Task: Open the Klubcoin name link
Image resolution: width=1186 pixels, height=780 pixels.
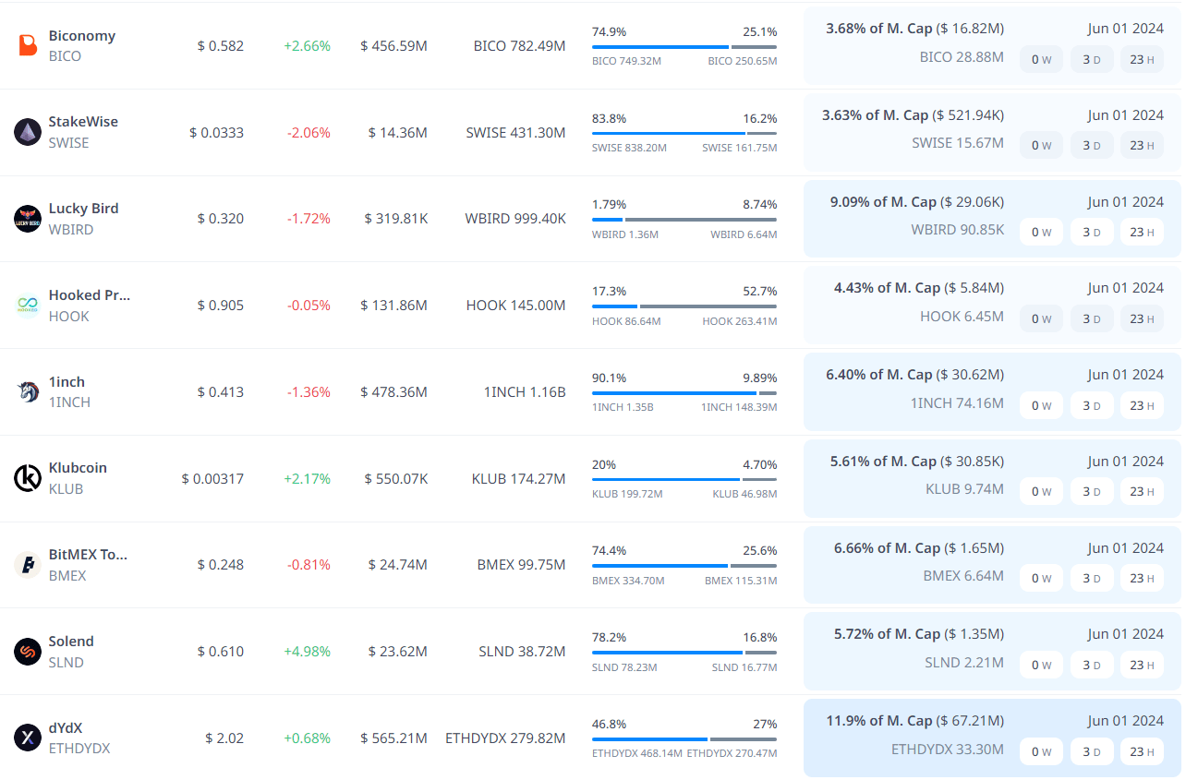Action: click(78, 467)
